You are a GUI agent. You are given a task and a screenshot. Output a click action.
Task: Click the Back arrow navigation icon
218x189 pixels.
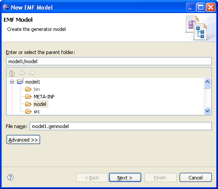22,73
